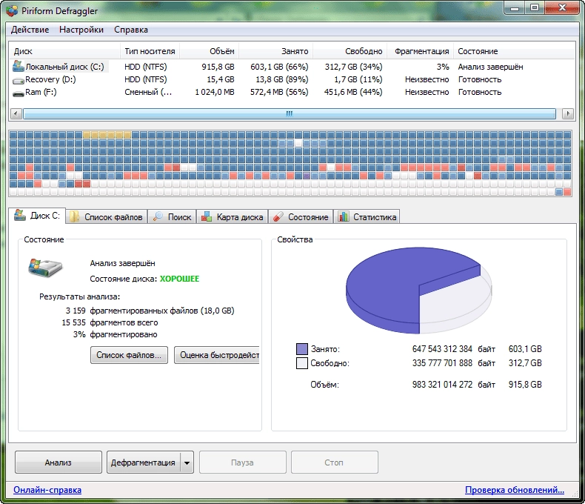Open the Справка menu
585x504 pixels.
[x=131, y=30]
